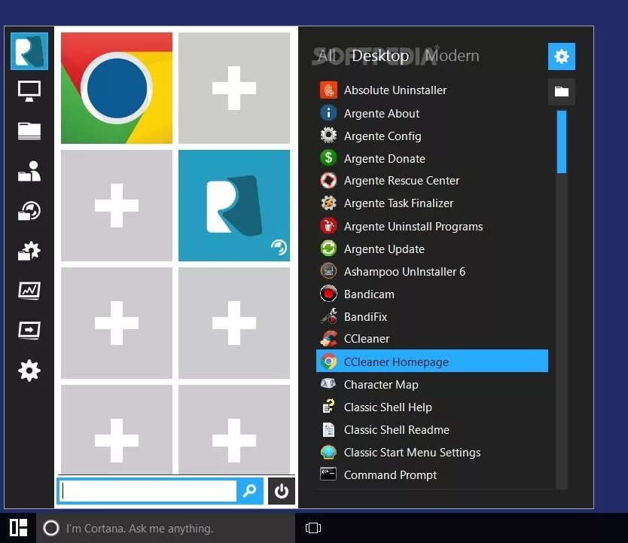Open Absolute Uninstaller text entry
628x543 pixels.
coord(395,90)
